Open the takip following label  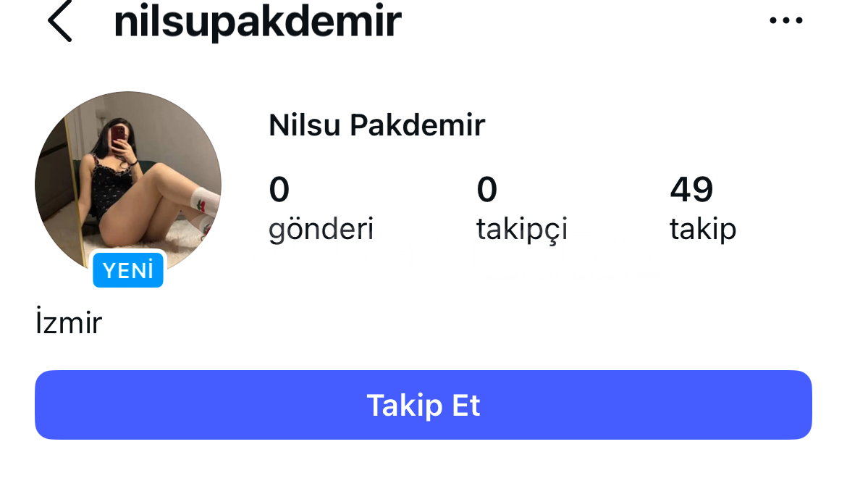(702, 229)
